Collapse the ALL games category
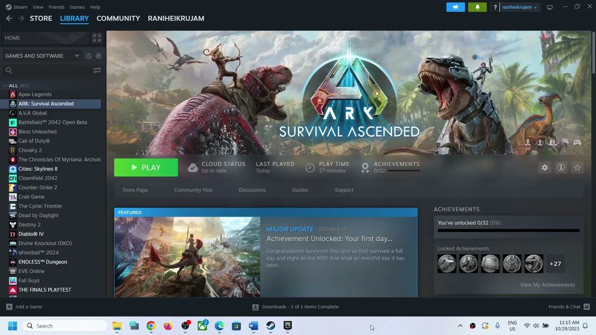Image resolution: width=596 pixels, height=335 pixels. coord(5,86)
